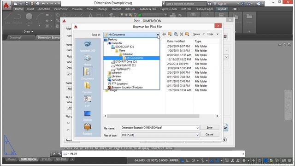
Task: Open the Parametric ribbon tab
Action: (61, 9)
